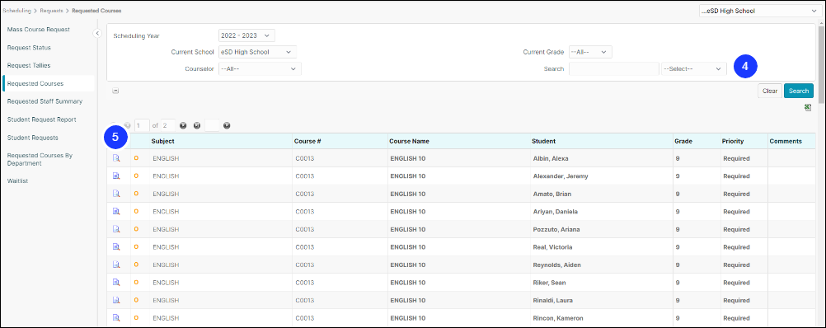Open view details icon for Rinaldi, Laura
The image size is (826, 328).
[116, 300]
